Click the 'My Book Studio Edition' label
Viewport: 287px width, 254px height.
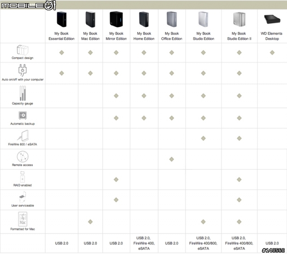tap(203, 36)
